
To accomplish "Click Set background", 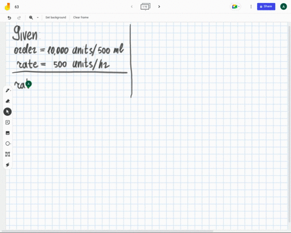I will click(56, 18).
